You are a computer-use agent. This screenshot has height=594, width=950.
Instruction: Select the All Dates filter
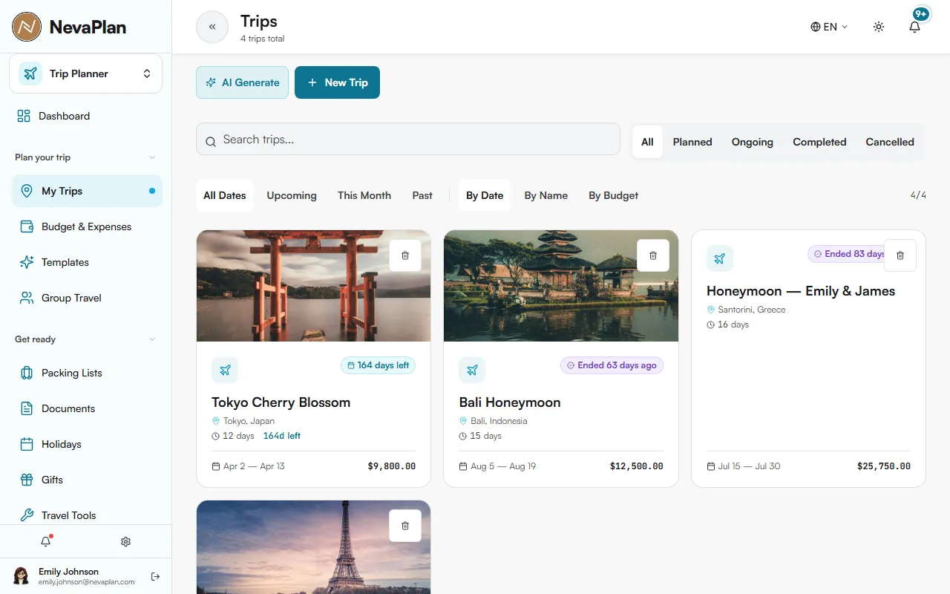click(224, 195)
